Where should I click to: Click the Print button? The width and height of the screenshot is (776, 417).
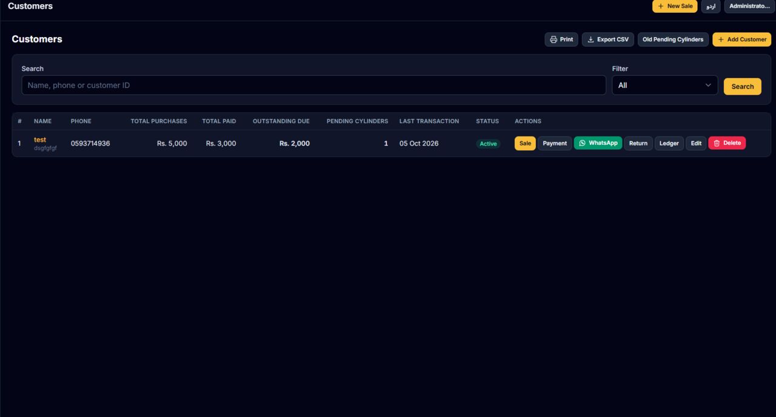pos(561,39)
